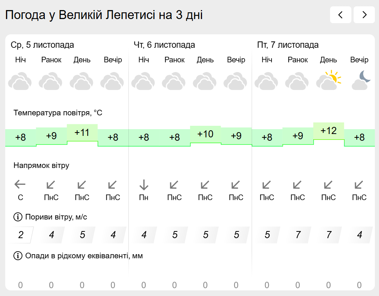Select the Чт, 6 листопада day header
379x296 pixels.
[164, 45]
